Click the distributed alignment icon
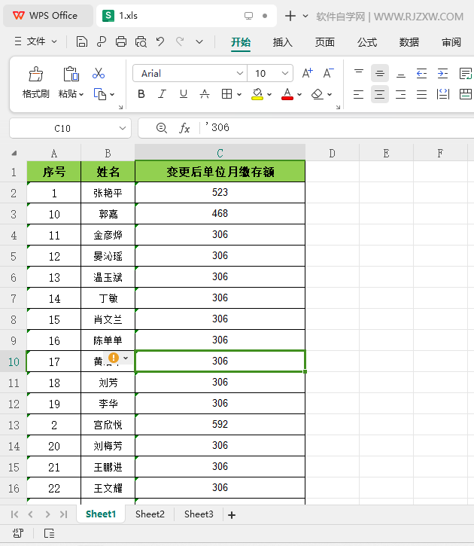This screenshot has height=546, width=474. [442, 94]
